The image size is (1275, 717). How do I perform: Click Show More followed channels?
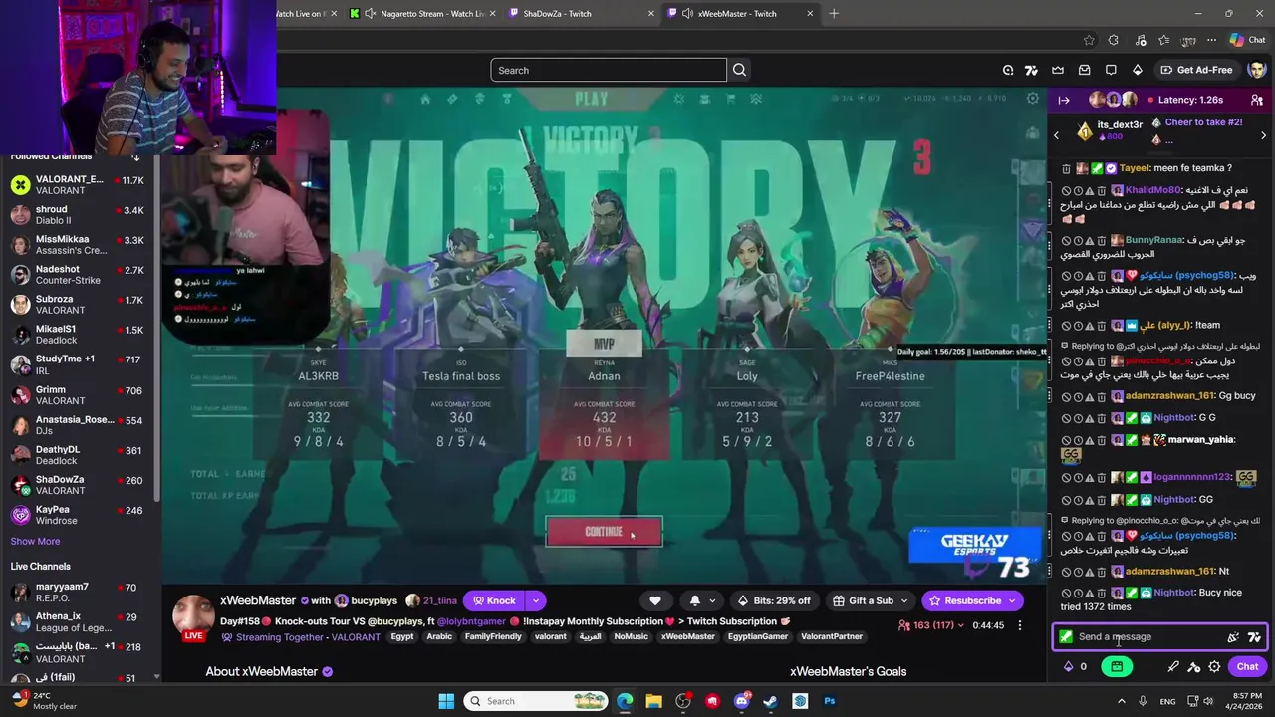(35, 541)
